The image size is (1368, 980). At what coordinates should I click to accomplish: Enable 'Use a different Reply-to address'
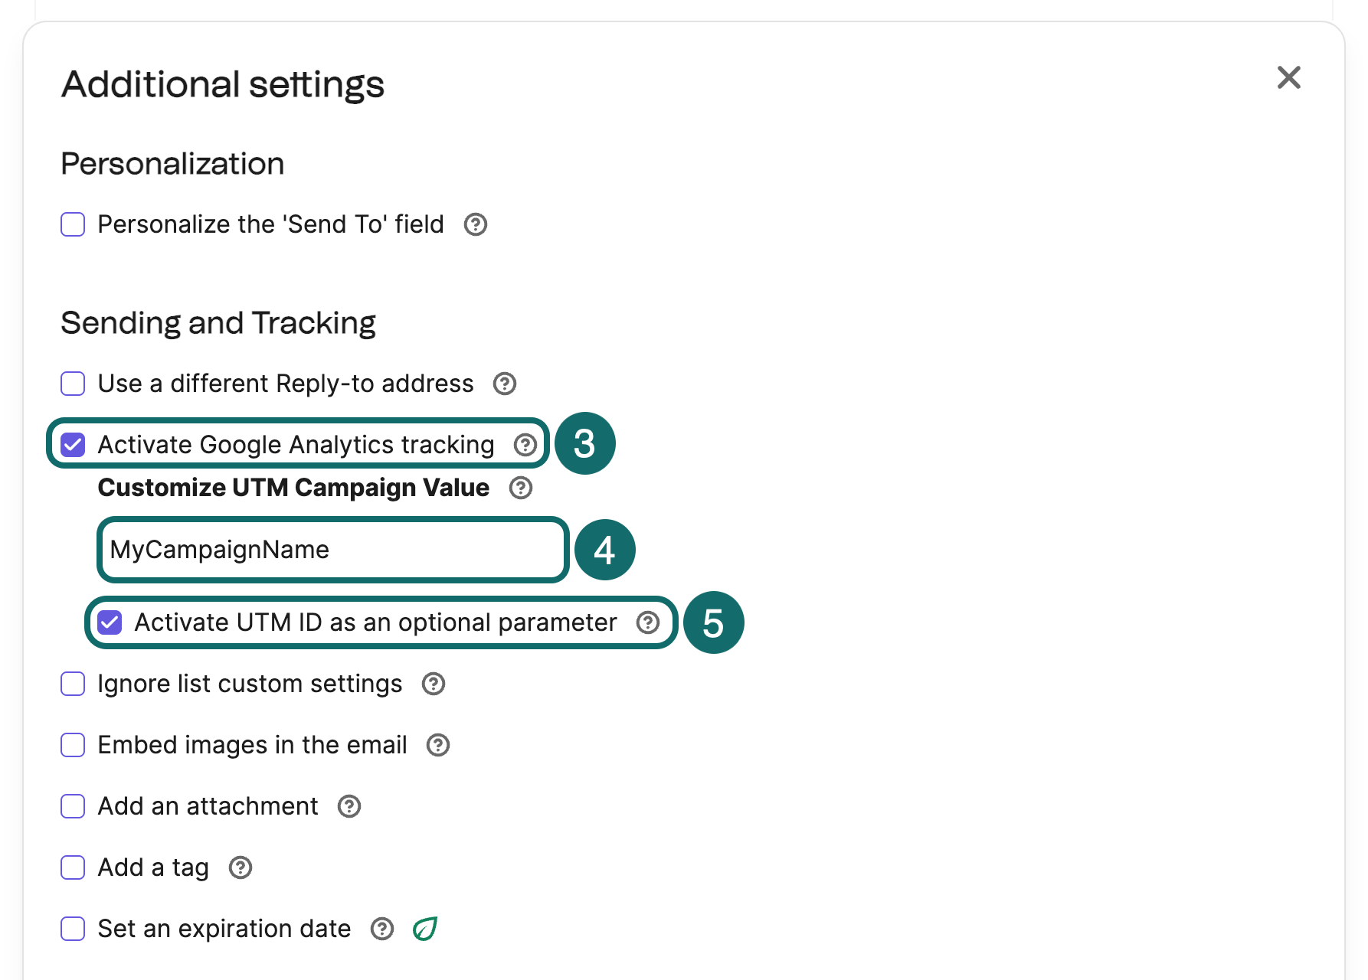(72, 384)
